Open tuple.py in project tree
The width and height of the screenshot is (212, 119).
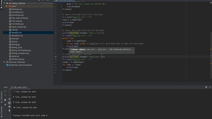[x=15, y=56]
